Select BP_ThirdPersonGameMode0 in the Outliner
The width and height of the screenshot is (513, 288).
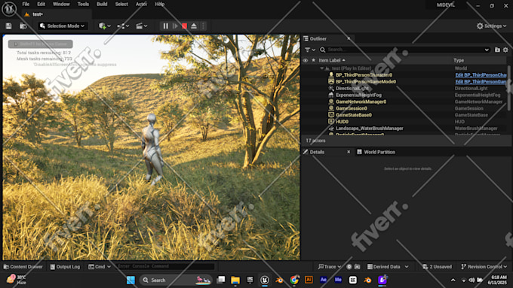pyautogui.click(x=366, y=81)
